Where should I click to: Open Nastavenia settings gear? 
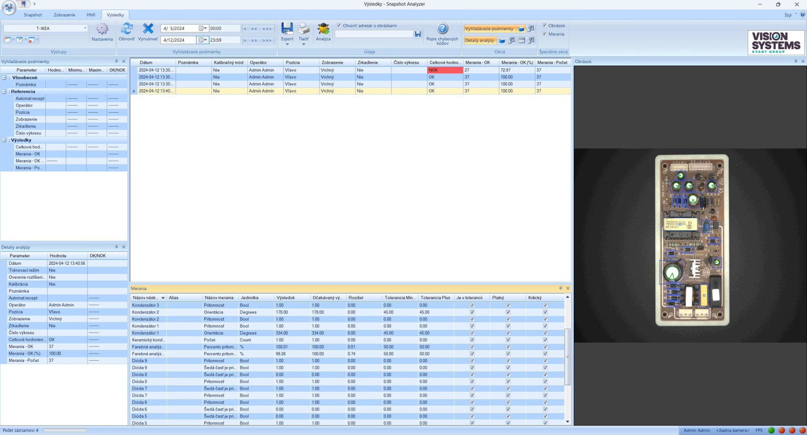point(102,29)
